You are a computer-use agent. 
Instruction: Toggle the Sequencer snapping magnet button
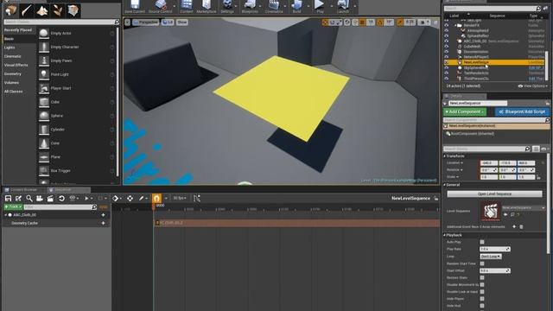(x=156, y=199)
